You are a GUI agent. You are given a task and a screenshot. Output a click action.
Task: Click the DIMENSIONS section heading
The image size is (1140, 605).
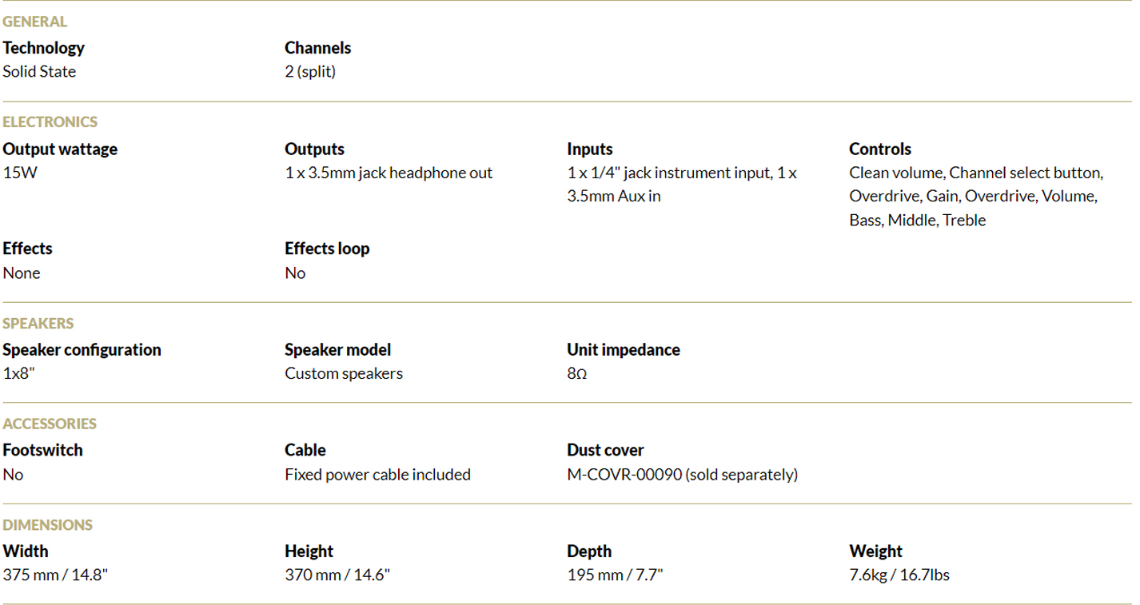[47, 525]
